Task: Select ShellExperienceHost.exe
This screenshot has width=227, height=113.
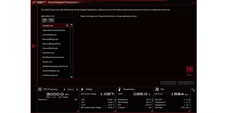Action: 56,57
